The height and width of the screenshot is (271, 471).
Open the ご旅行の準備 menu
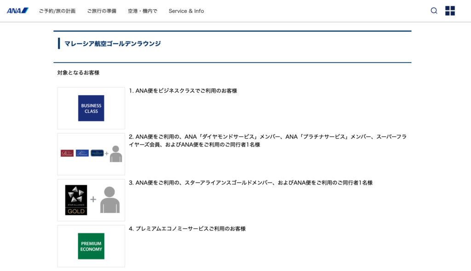tap(102, 11)
